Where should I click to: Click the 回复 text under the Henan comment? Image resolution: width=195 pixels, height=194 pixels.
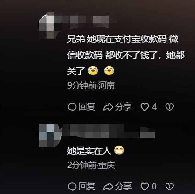pyautogui.click(x=87, y=107)
